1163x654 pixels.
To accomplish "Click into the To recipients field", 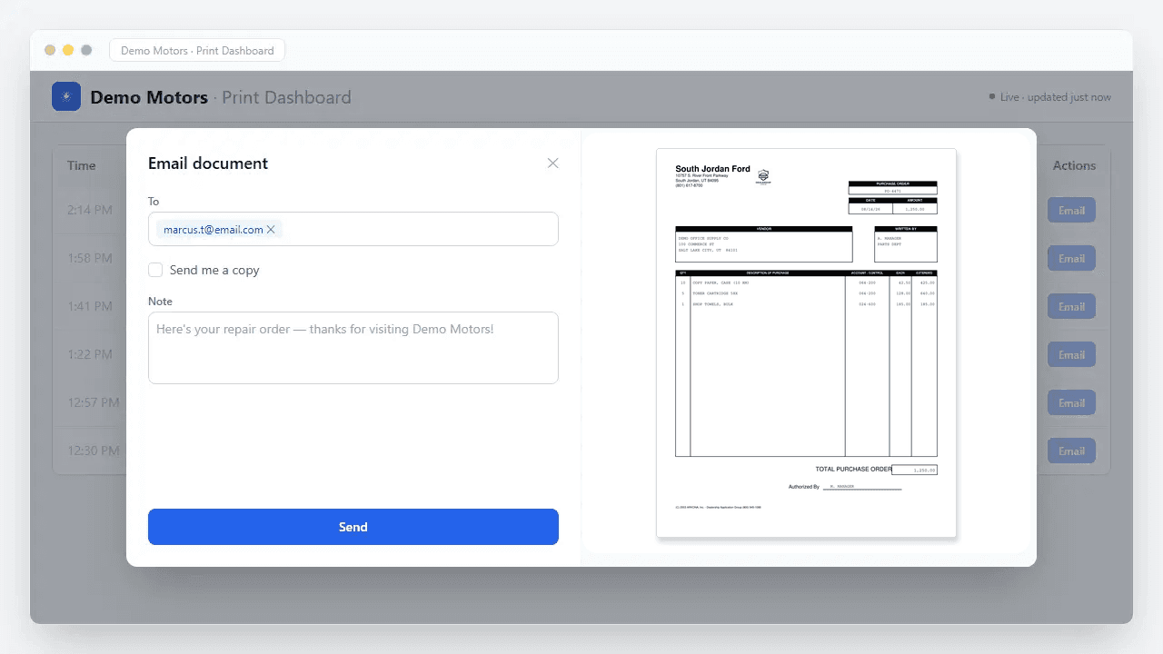I will (x=353, y=229).
